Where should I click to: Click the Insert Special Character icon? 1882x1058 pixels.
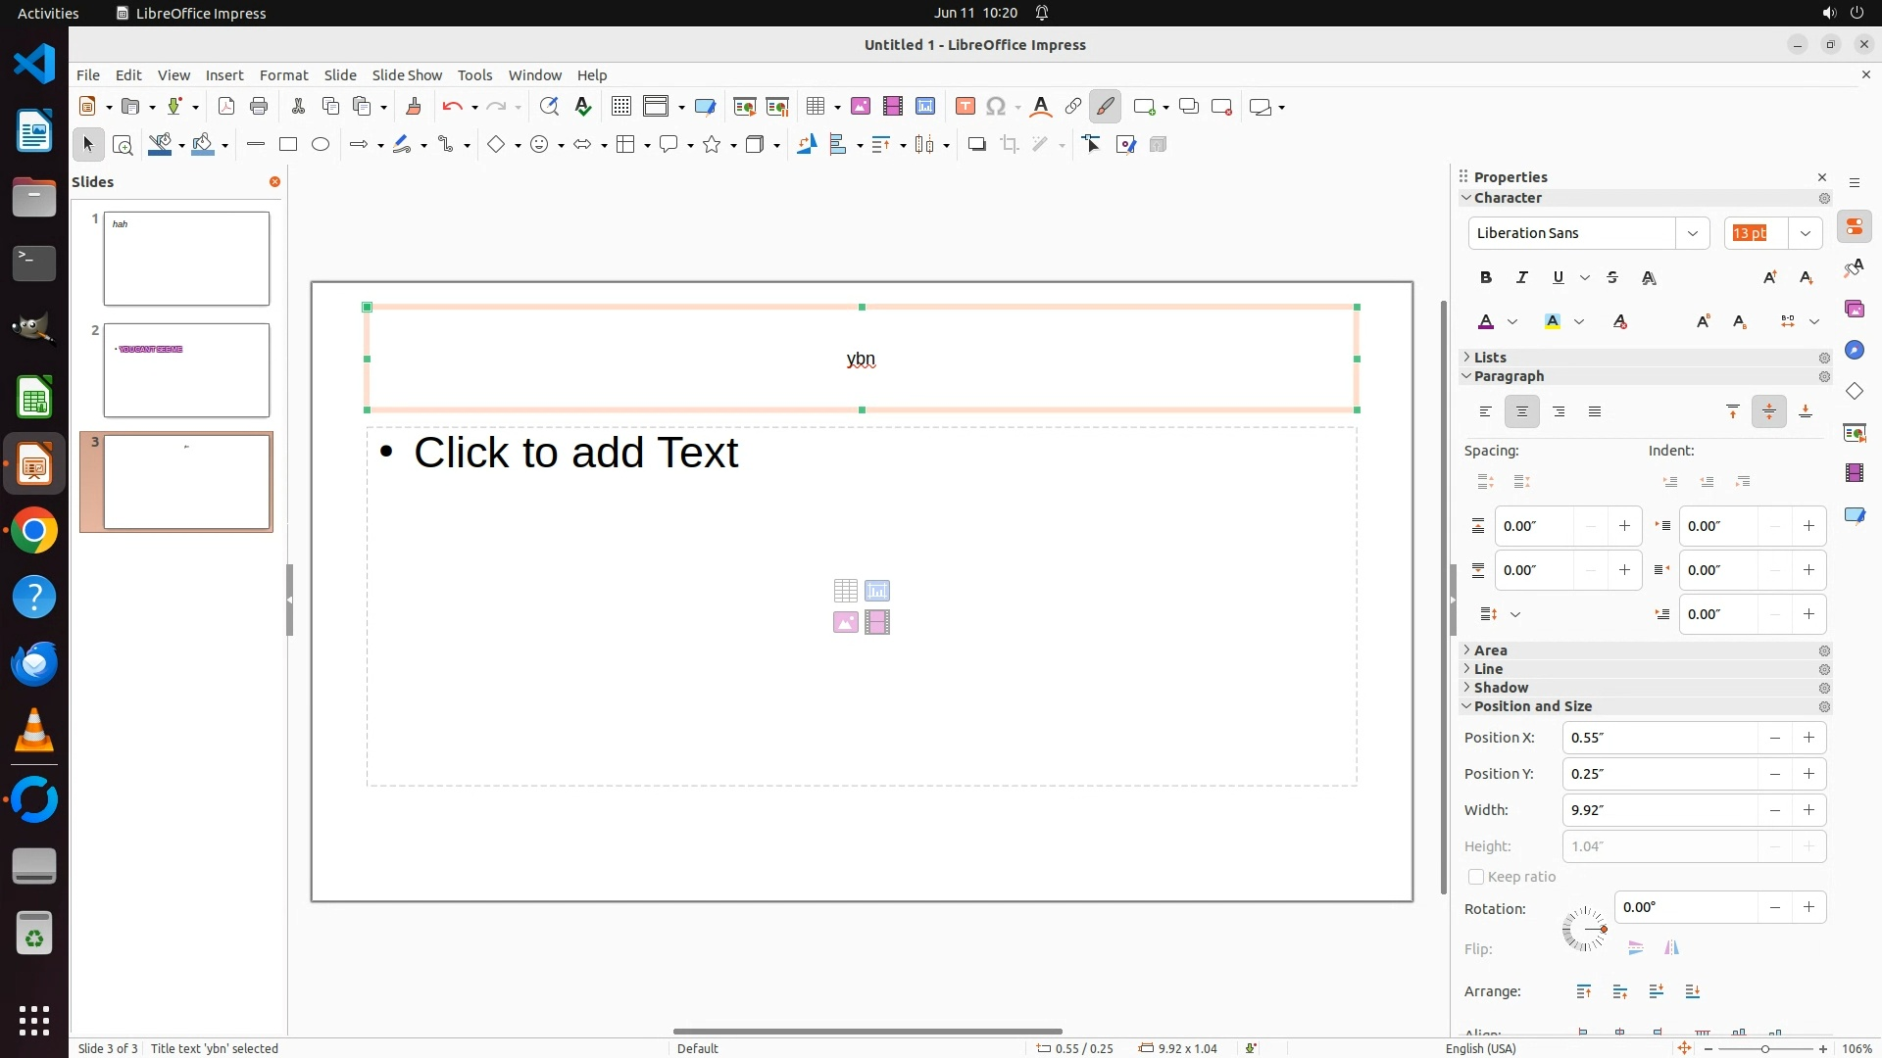click(x=996, y=107)
